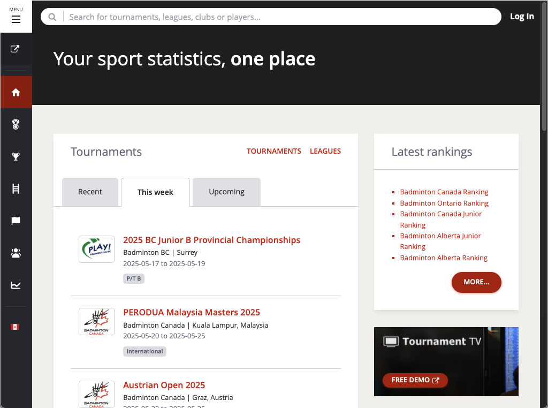Open Badminton Canada Ranking link
This screenshot has width=548, height=408.
pyautogui.click(x=444, y=192)
